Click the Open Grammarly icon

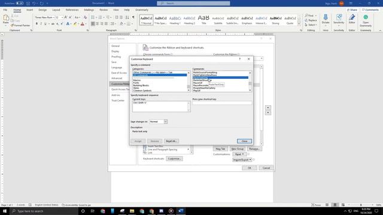click(x=366, y=17)
